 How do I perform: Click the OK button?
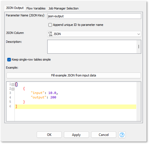coord(49,135)
